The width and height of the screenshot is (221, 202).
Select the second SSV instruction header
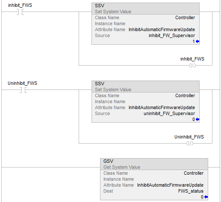145,87
